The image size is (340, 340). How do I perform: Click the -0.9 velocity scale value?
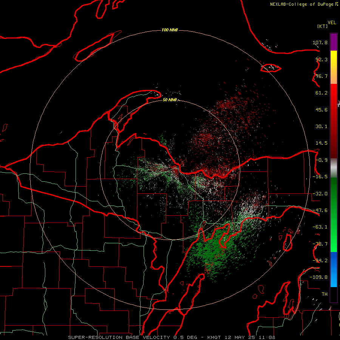[321, 160]
